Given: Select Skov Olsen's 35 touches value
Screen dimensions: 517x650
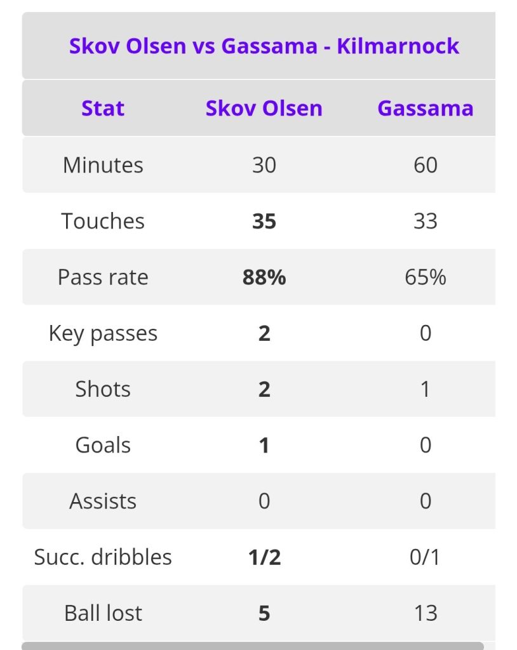Looking at the screenshot, I should [264, 221].
